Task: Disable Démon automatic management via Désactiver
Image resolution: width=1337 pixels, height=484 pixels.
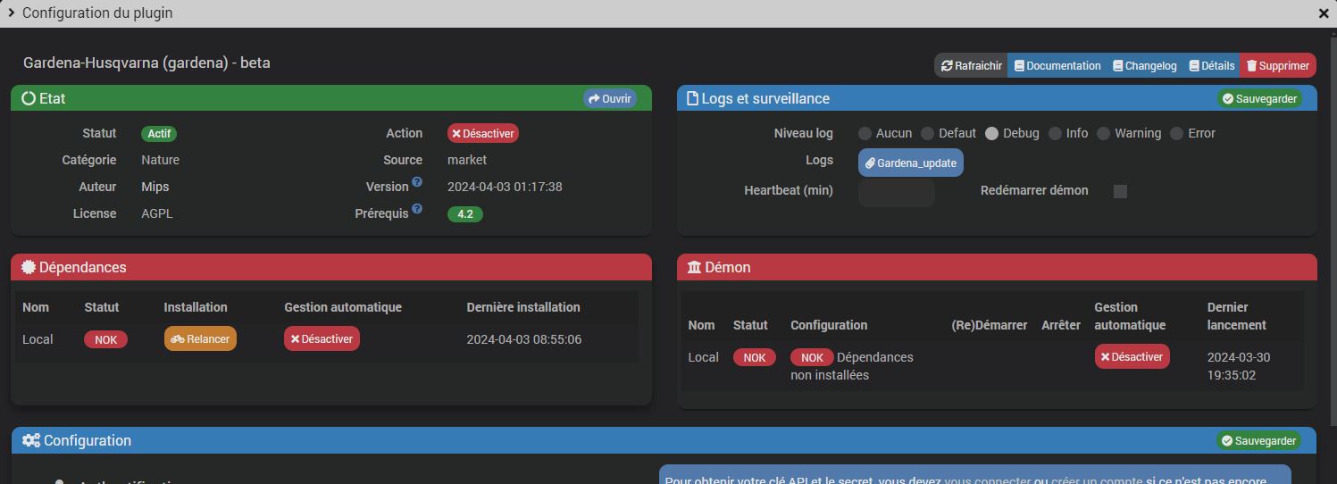Action: click(1132, 356)
